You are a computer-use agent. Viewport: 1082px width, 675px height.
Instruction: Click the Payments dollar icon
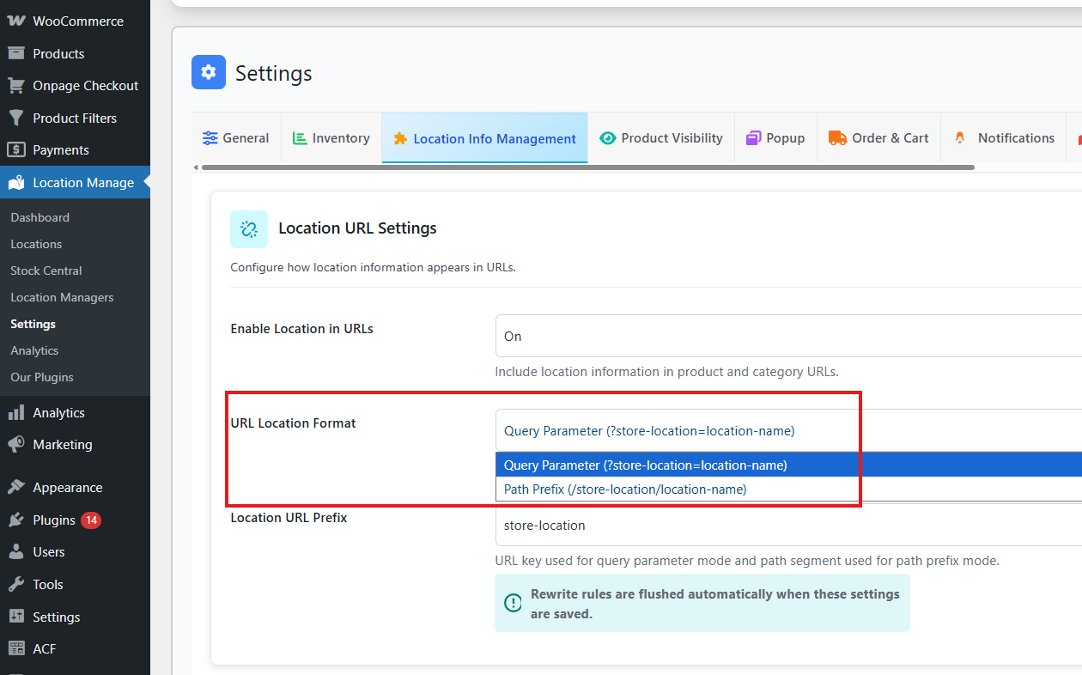click(x=15, y=149)
